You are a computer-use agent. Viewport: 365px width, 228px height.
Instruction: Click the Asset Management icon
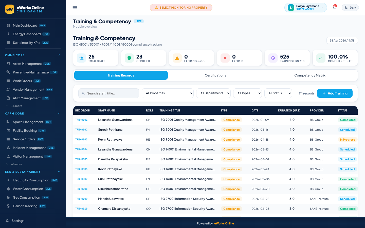click(8, 64)
